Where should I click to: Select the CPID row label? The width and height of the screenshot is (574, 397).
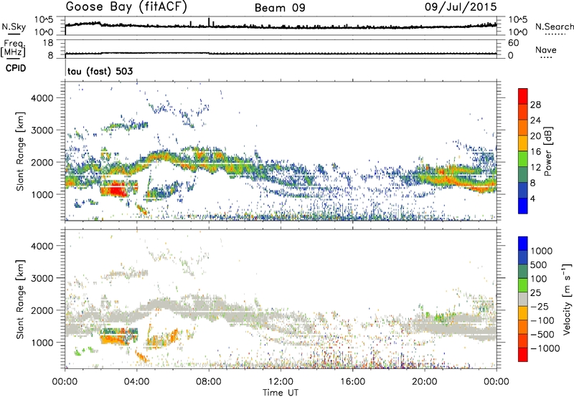coord(16,68)
